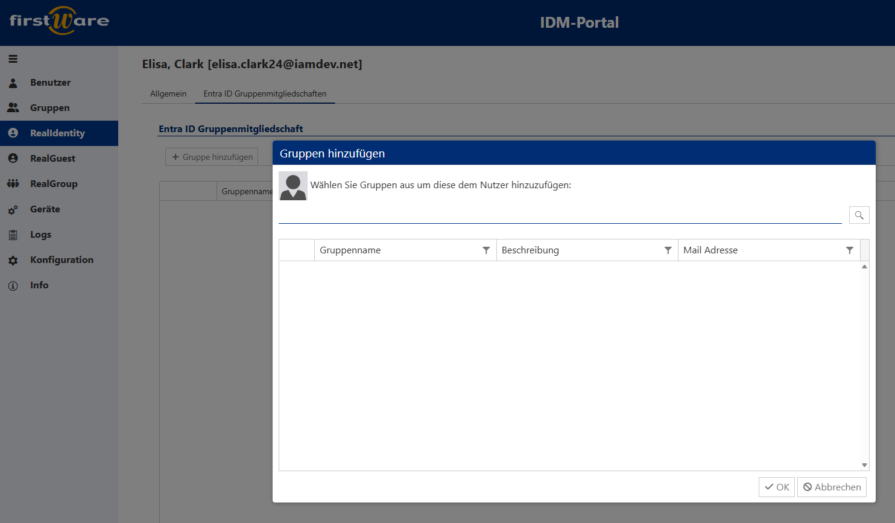Select the Gruppen sidebar icon
Image resolution: width=895 pixels, height=523 pixels.
[49, 107]
